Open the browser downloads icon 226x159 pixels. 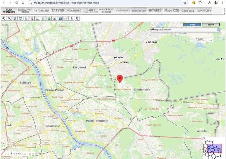(x=209, y=3)
